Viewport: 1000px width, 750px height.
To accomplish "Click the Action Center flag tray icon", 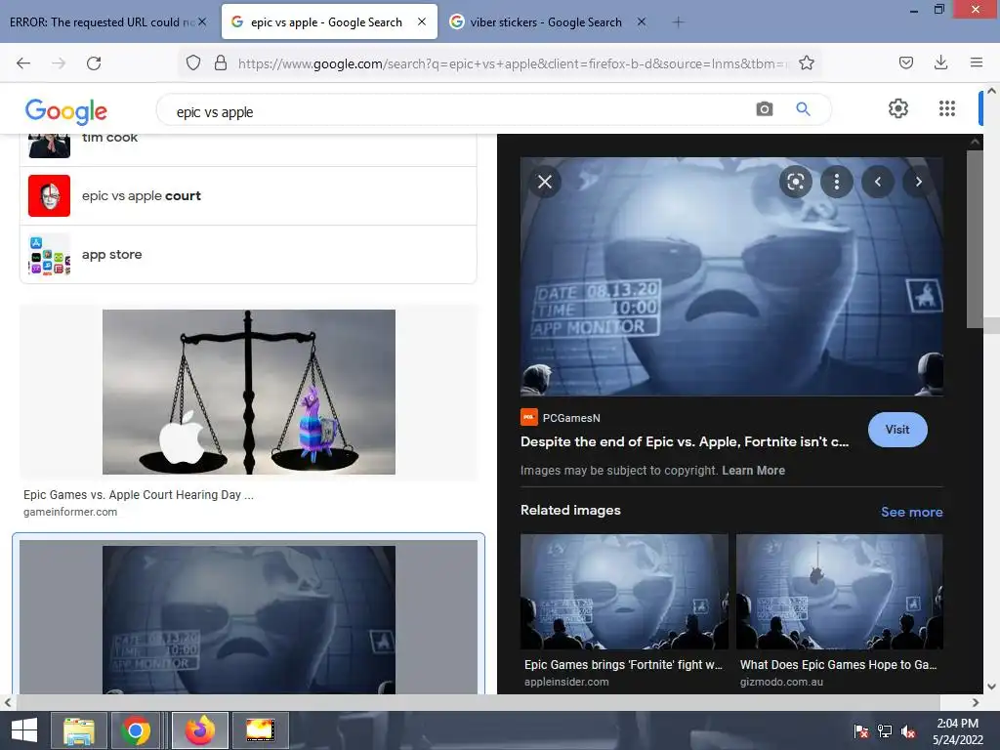I will pos(861,731).
